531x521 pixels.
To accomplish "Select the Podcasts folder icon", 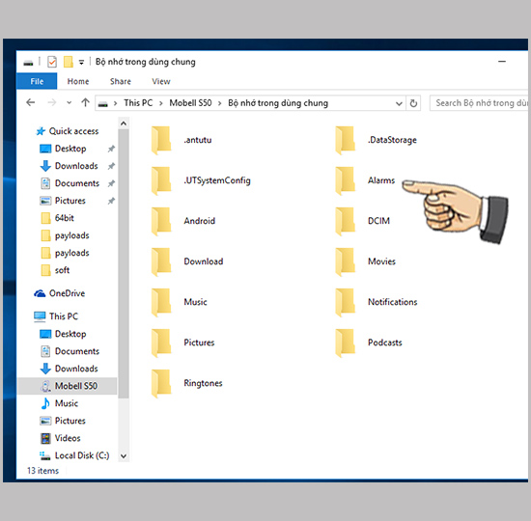I will click(345, 343).
